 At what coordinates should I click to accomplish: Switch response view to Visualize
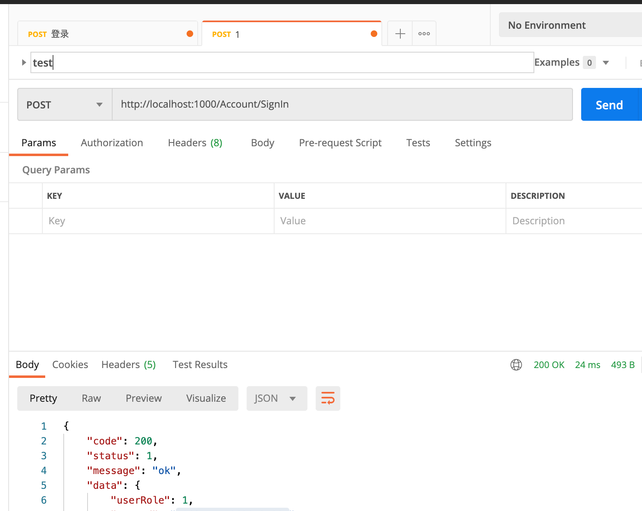pos(206,398)
